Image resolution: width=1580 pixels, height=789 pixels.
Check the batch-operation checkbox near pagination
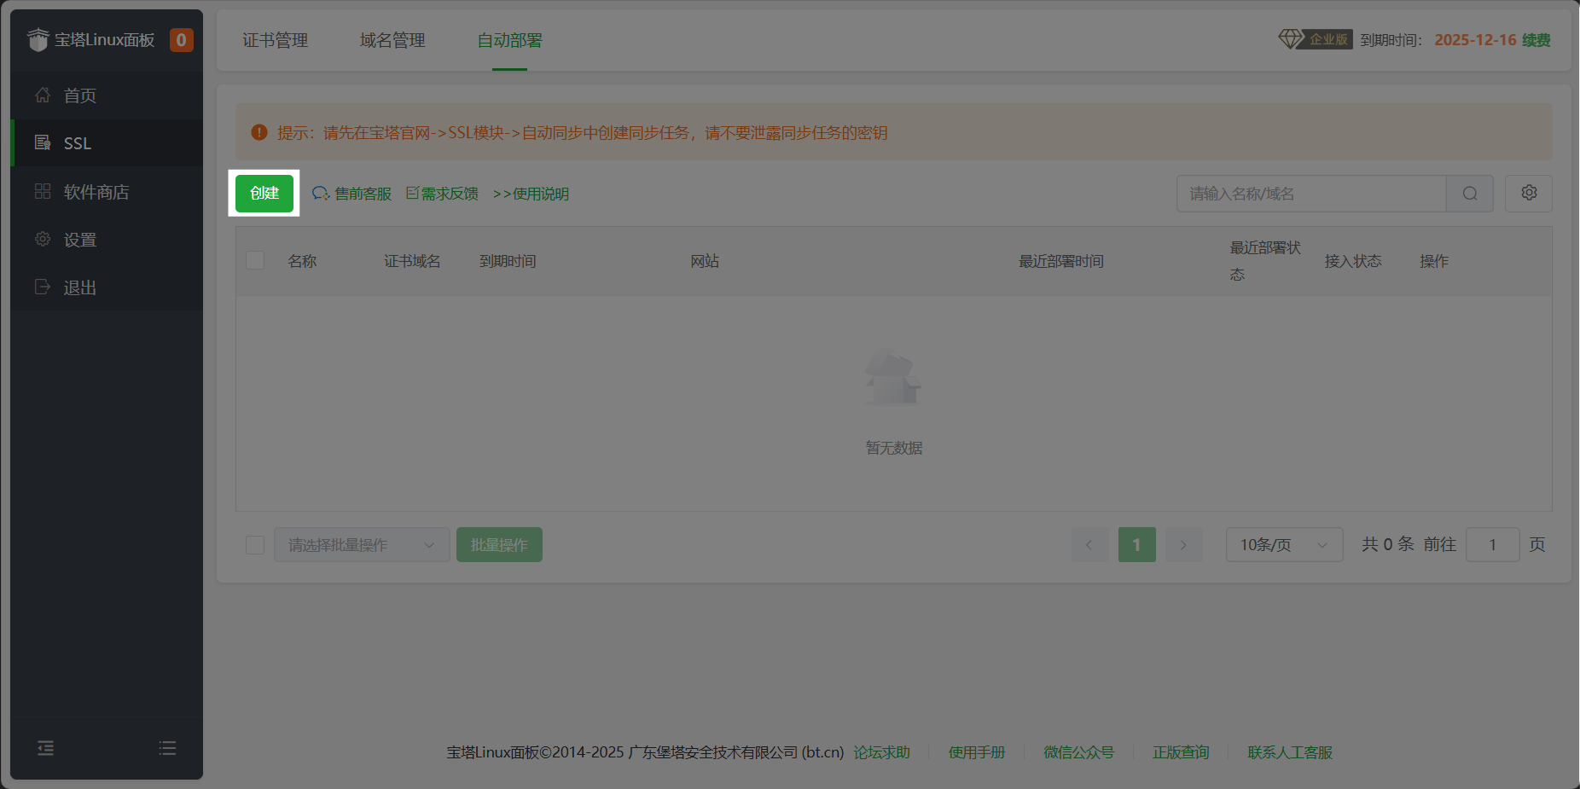[x=254, y=544]
